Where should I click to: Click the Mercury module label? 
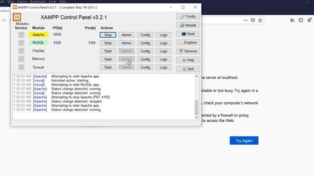[x=38, y=59]
